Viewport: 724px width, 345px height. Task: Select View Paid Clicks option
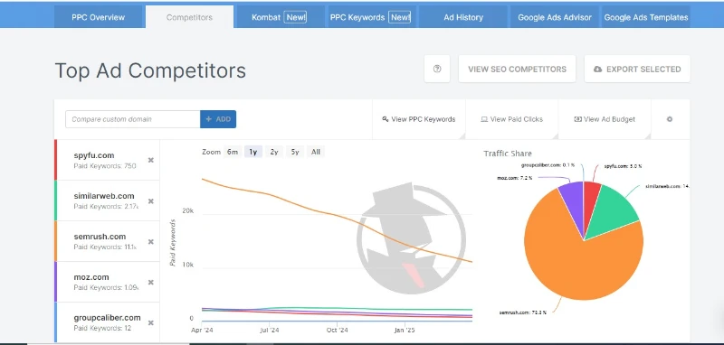[511, 119]
